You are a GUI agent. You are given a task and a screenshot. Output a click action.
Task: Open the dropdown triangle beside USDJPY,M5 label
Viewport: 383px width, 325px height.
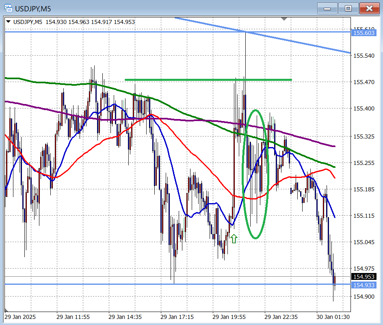[x=9, y=22]
